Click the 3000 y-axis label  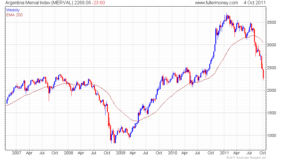pyautogui.click(x=271, y=45)
